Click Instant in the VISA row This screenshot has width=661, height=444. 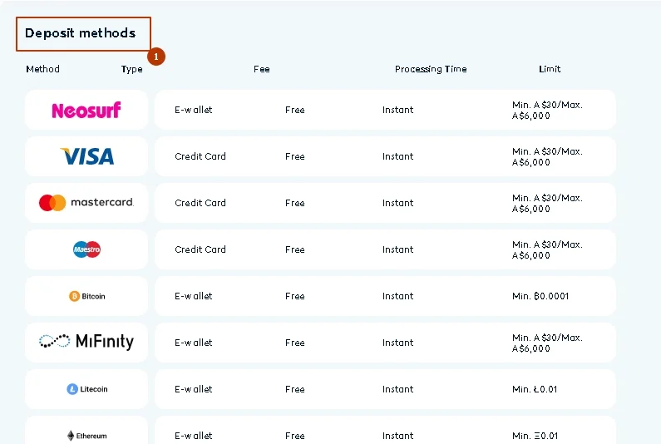398,156
